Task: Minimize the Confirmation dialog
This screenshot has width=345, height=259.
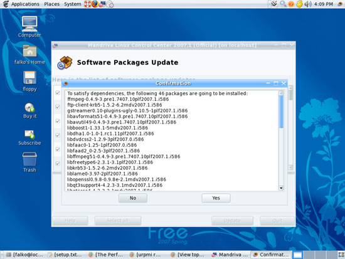Action: click(x=268, y=83)
